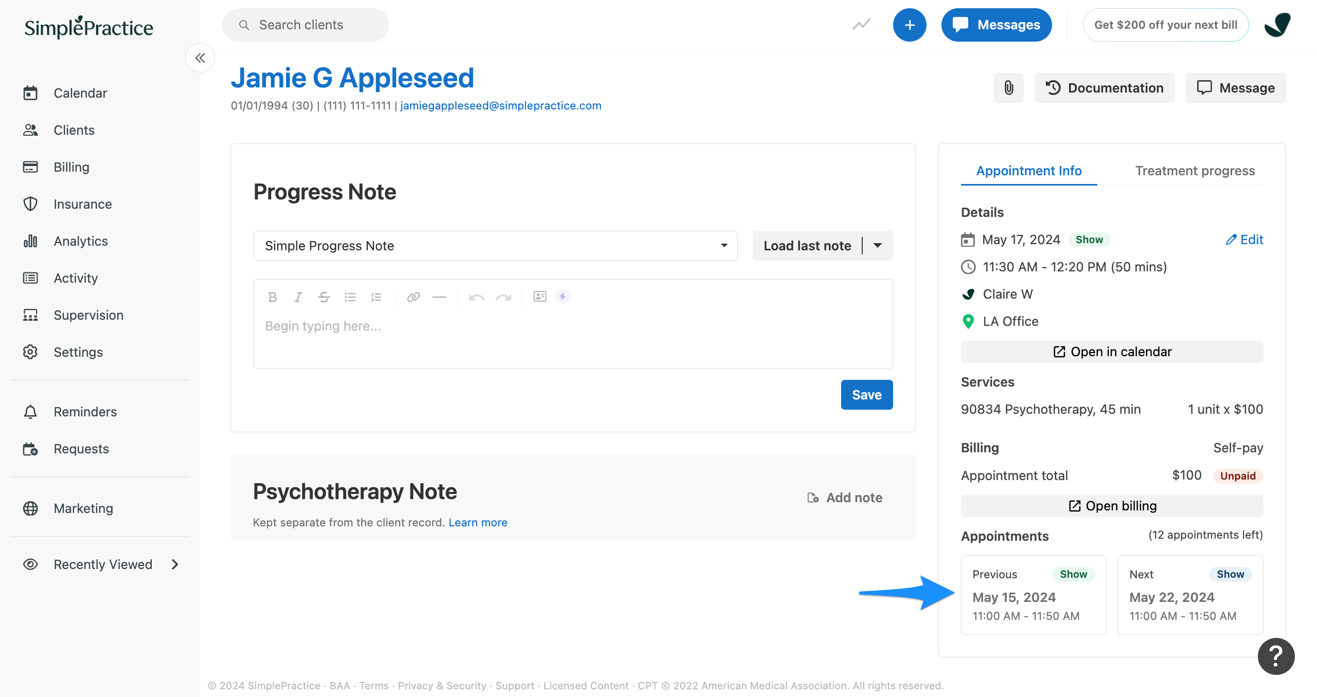The width and height of the screenshot is (1317, 697).
Task: Open Requests calendar-plus icon
Action: point(30,449)
